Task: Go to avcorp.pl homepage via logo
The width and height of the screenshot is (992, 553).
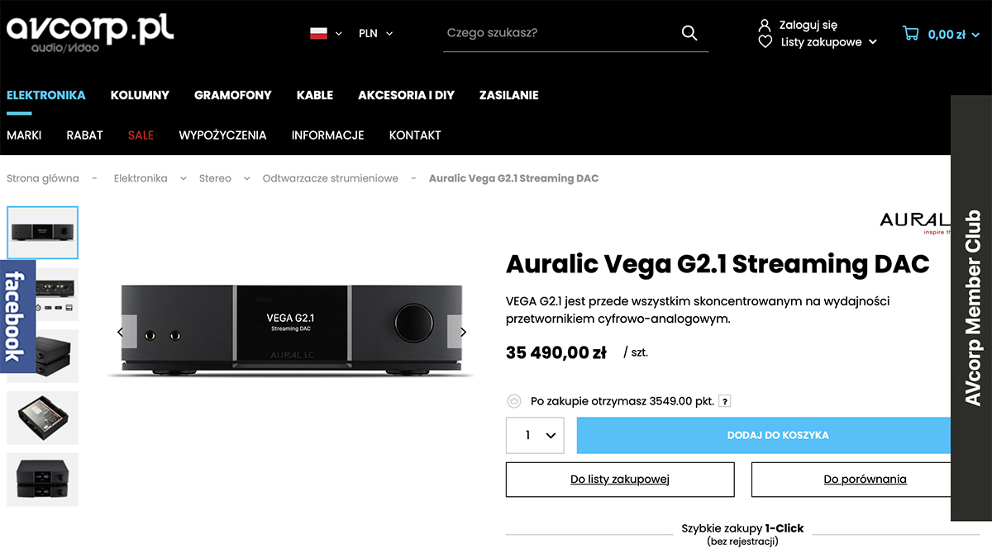Action: coord(90,32)
